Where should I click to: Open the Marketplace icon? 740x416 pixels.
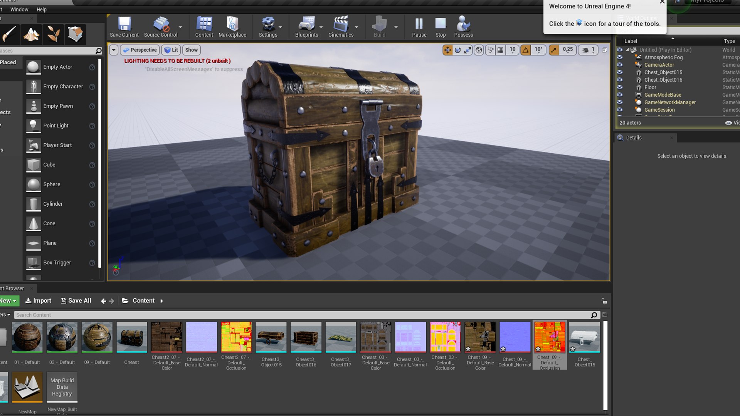coord(232,27)
